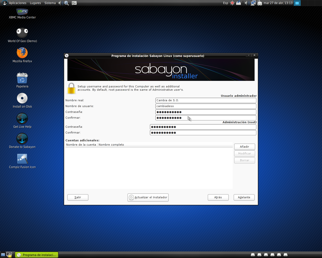The height and width of the screenshot is (258, 322).
Task: Click the power management sleep icon in tray
Action: [238, 3]
